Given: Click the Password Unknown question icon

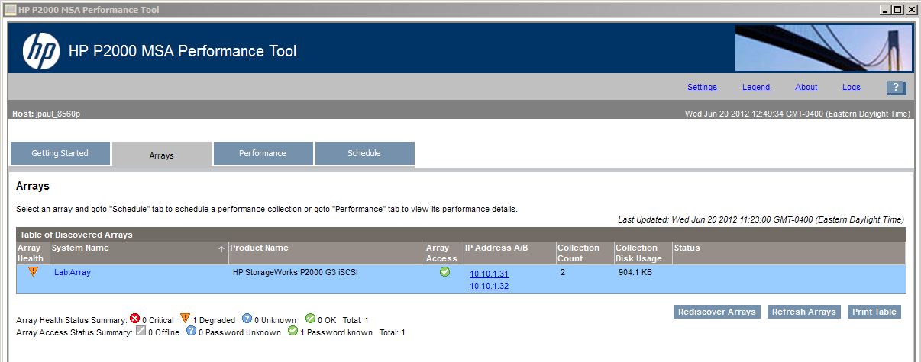Looking at the screenshot, I should click(192, 332).
